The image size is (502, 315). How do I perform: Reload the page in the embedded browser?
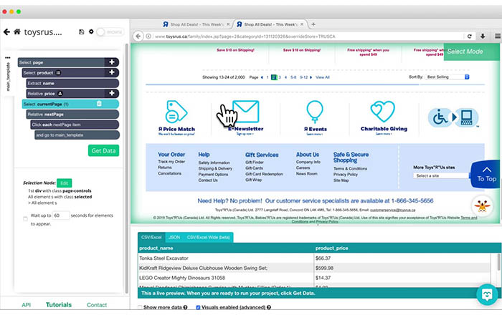pos(469,37)
